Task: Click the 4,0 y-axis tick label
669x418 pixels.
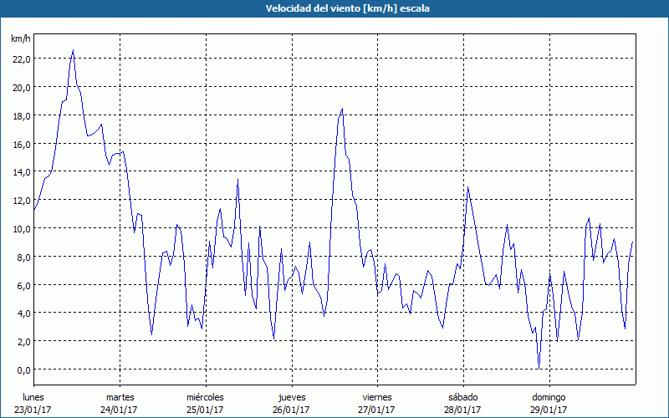Action: (23, 313)
